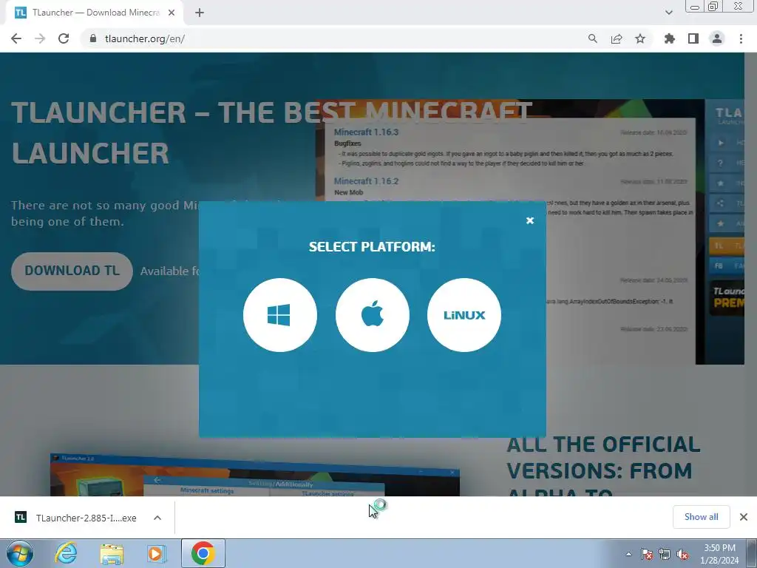Restore down the Chrome window
The width and height of the screenshot is (757, 568).
(x=713, y=6)
